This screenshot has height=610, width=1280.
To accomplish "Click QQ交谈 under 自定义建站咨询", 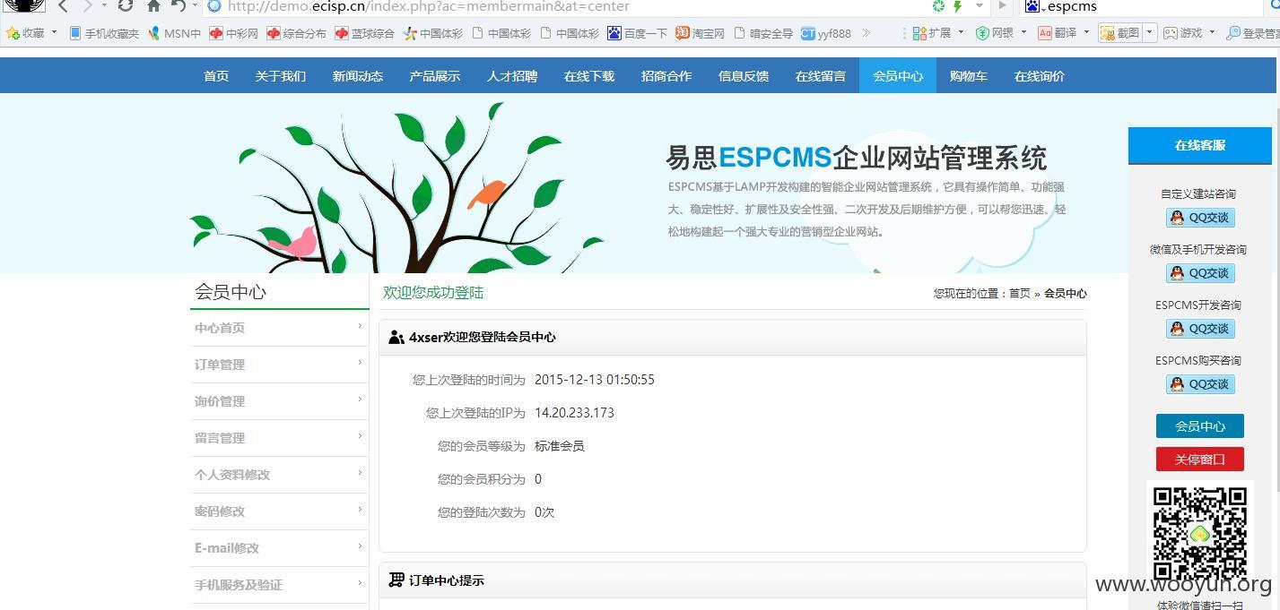I will [1200, 218].
